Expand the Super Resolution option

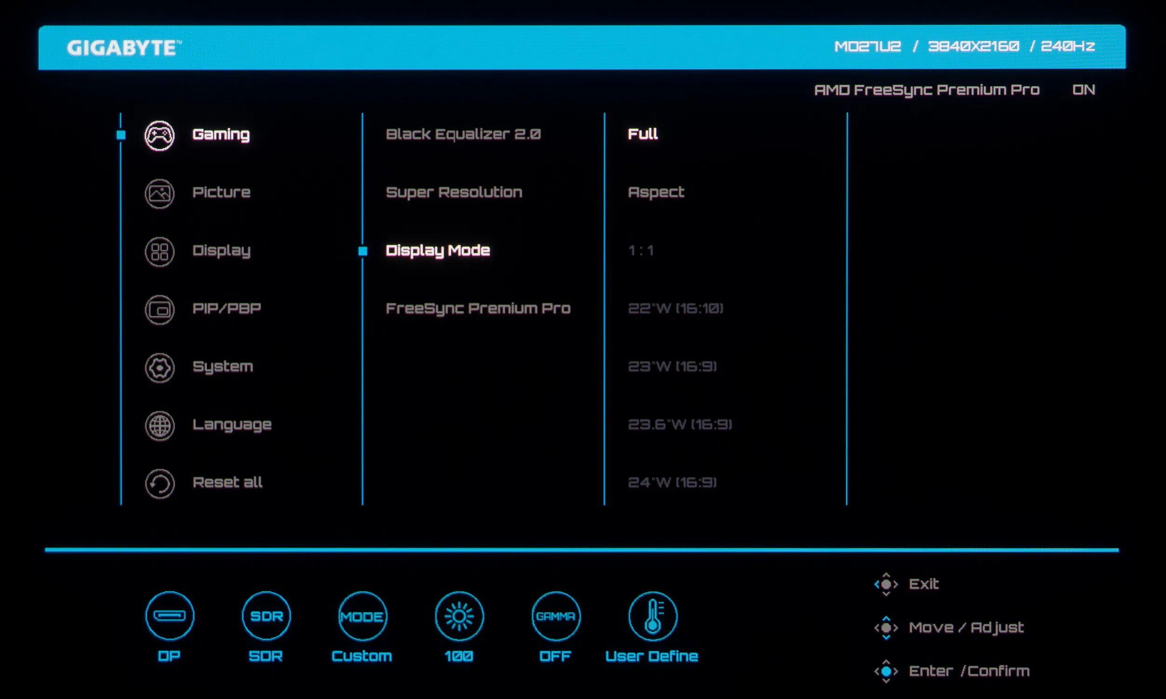(453, 192)
